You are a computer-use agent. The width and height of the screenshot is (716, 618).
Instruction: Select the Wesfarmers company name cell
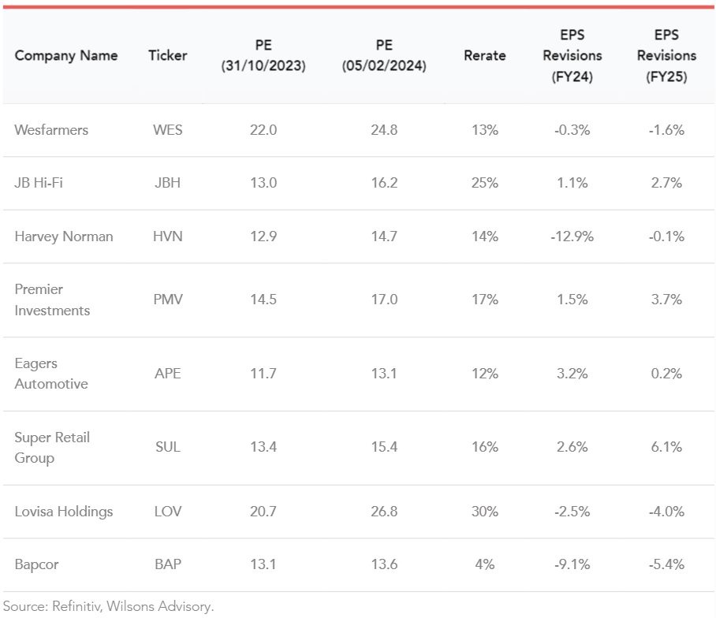click(x=51, y=130)
